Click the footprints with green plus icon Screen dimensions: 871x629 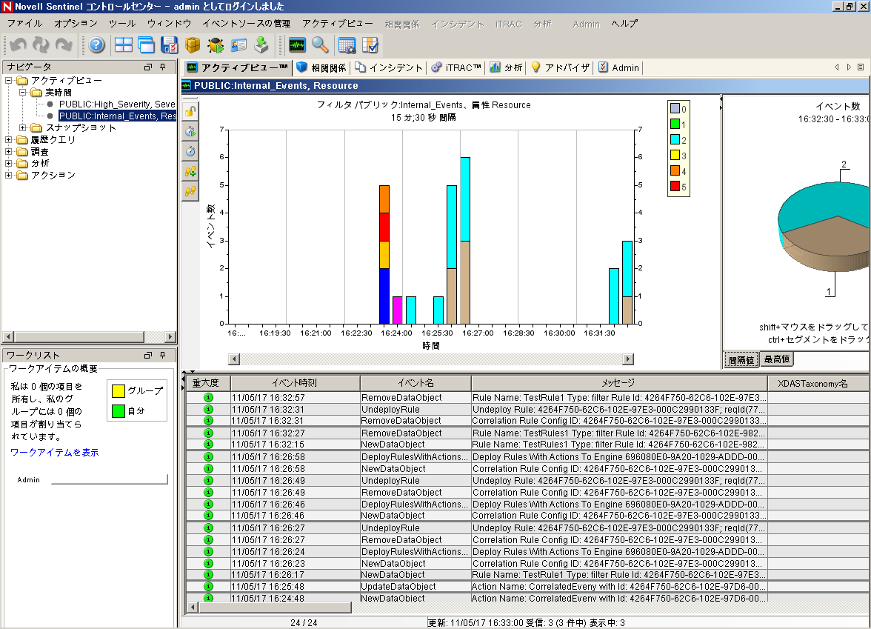coord(190,171)
